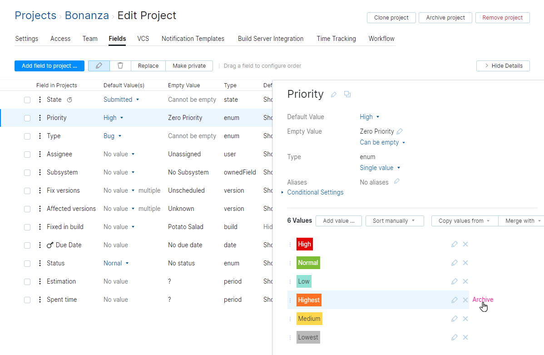The width and height of the screenshot is (544, 355).
Task: Check the checkbox for the Priority row
Action: 27,118
